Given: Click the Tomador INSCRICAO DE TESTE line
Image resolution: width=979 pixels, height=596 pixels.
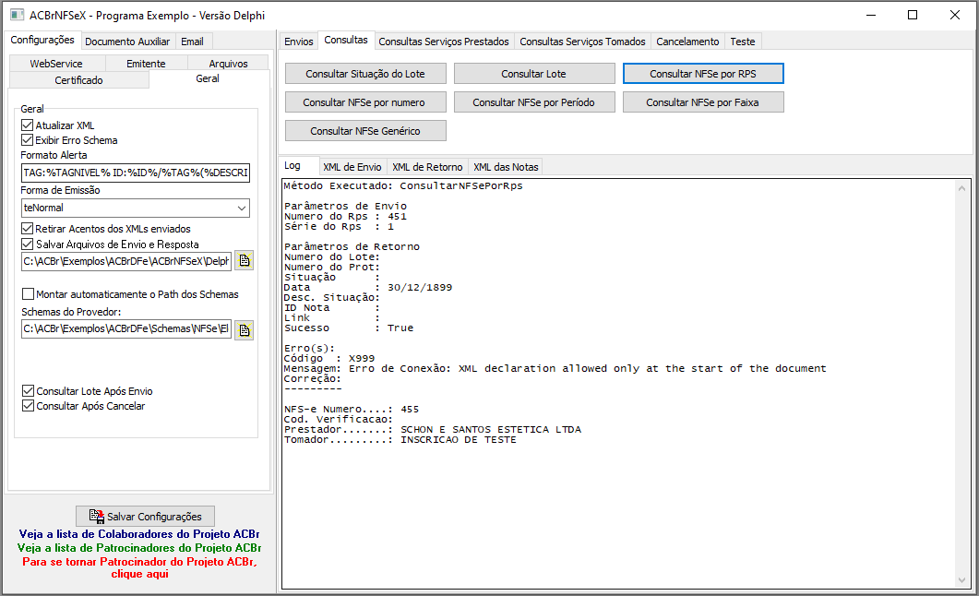Looking at the screenshot, I should [x=400, y=440].
